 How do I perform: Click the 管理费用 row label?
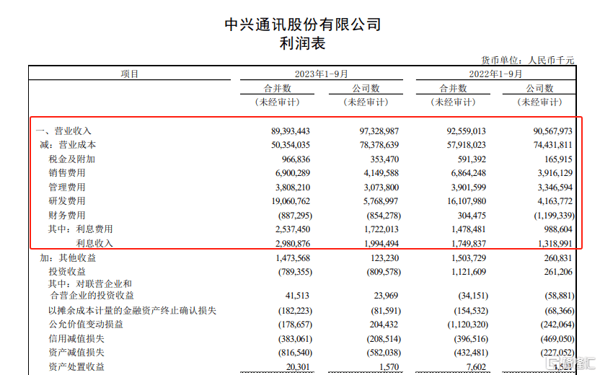(67, 187)
